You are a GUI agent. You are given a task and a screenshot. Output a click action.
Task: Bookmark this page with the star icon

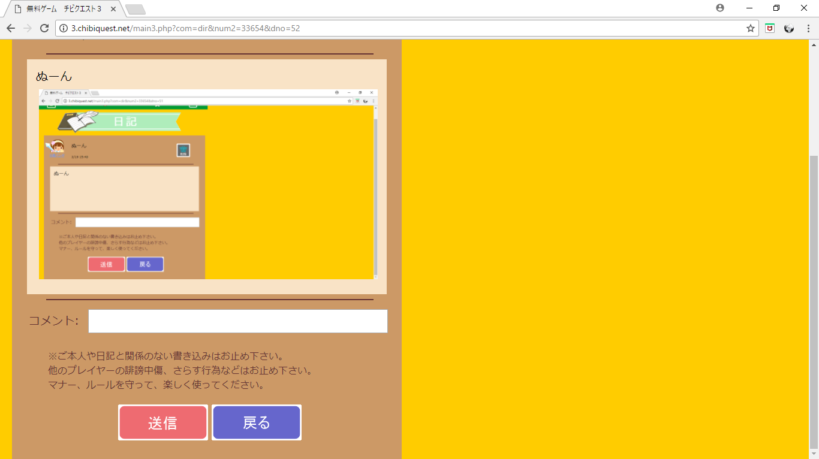[x=750, y=28]
